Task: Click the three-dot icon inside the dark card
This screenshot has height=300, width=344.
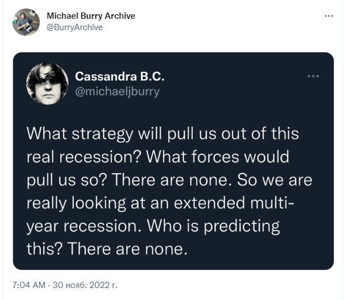Action: pos(313,76)
